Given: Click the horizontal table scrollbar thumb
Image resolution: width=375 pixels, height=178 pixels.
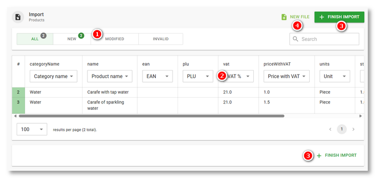Looking at the screenshot, I should click(x=151, y=116).
